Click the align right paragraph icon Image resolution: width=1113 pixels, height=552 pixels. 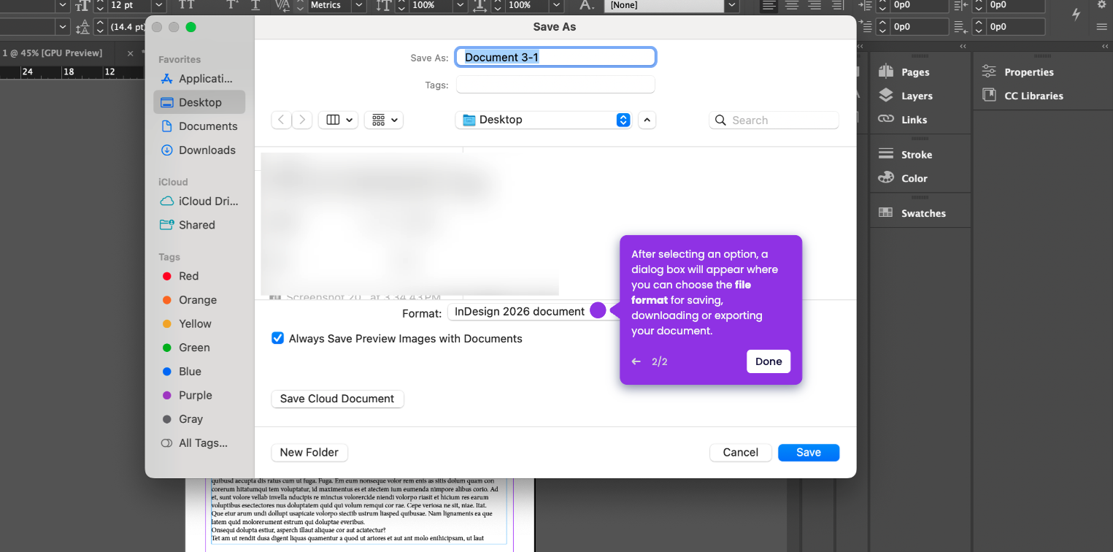coord(815,5)
